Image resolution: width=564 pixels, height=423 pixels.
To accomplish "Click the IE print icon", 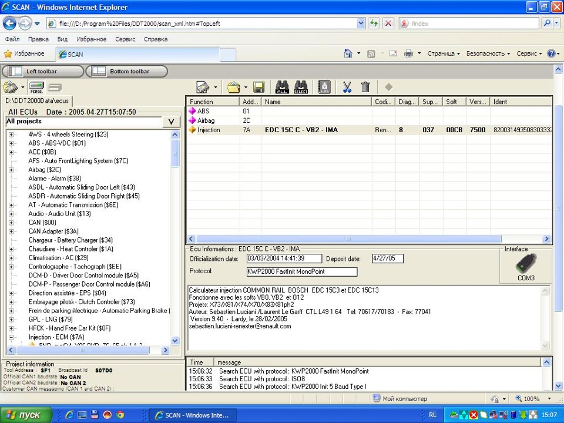I will click(409, 53).
